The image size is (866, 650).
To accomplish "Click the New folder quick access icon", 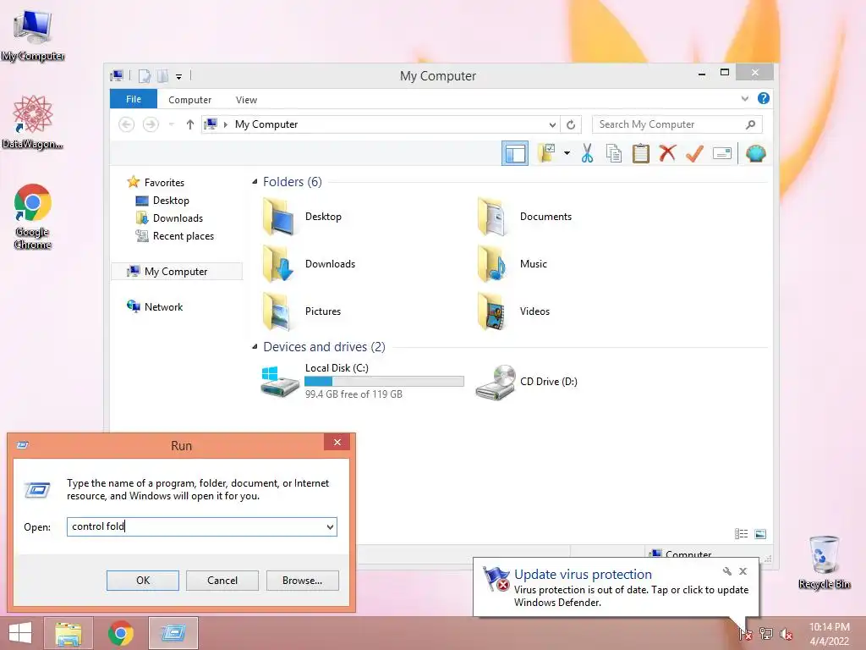I will coord(162,75).
